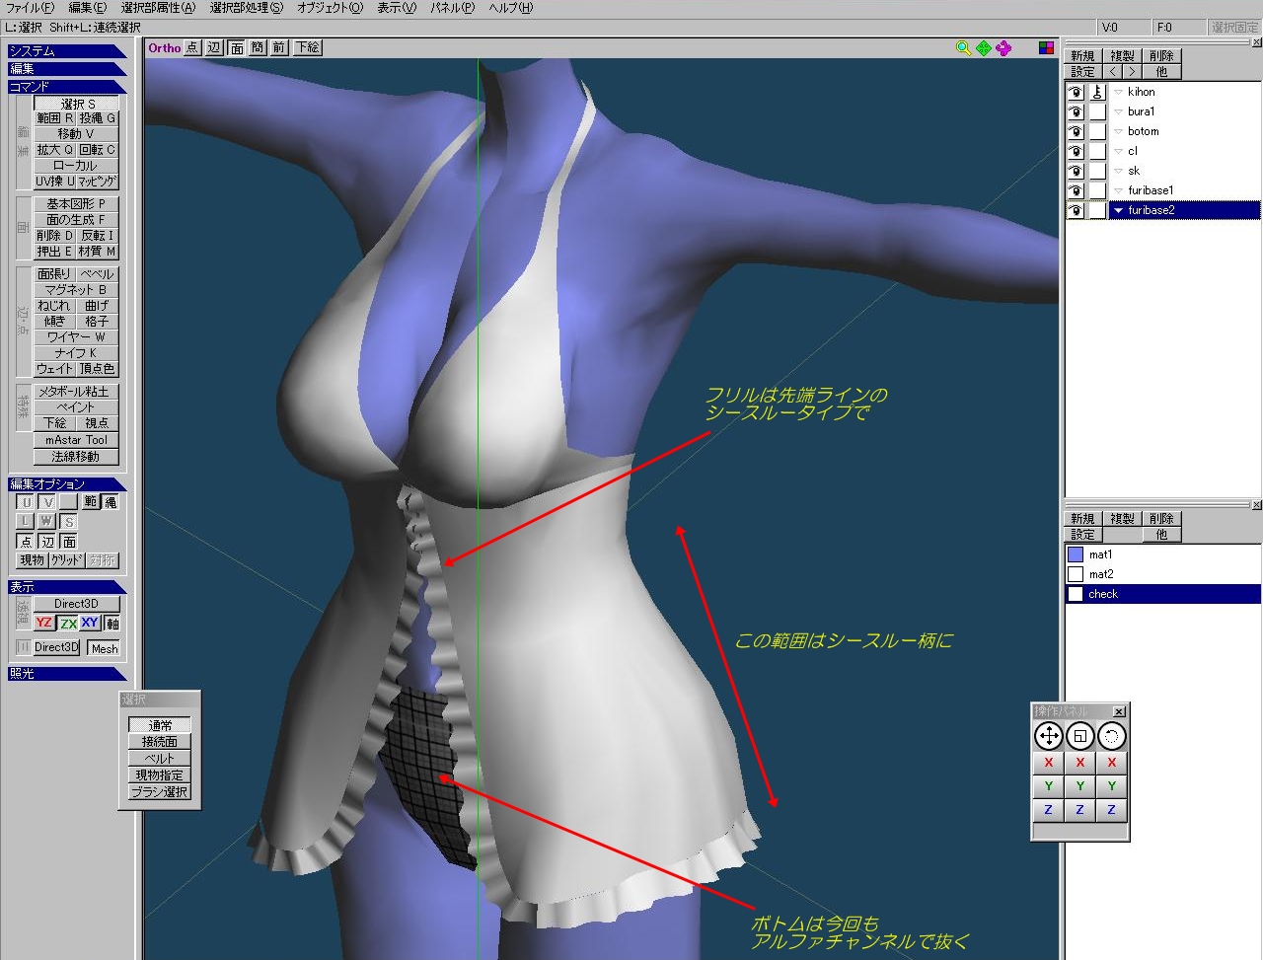Click the ナイフ K knife command button

click(76, 352)
